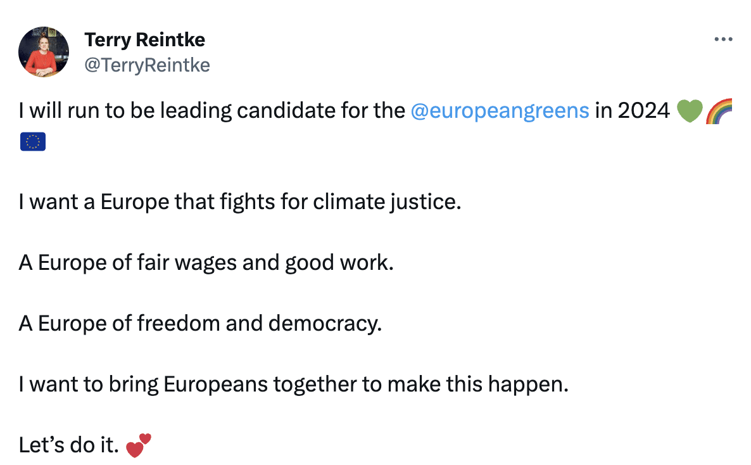Click the line about climate justice
This screenshot has width=751, height=465.
click(x=239, y=203)
